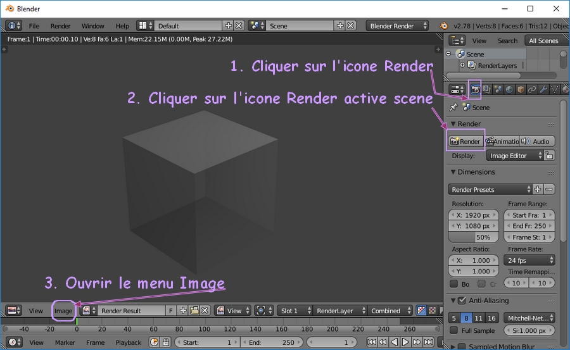Open the Constraints chain-link tab
Image resolution: width=570 pixels, height=350 pixels.
[x=532, y=89]
